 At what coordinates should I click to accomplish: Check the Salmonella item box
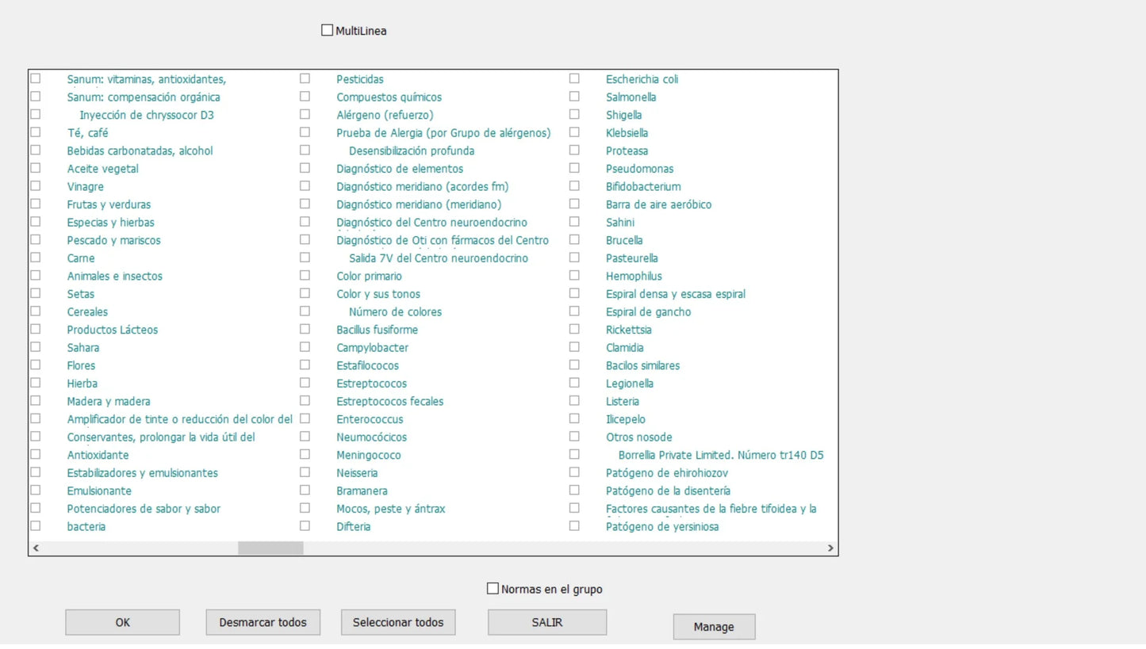(574, 97)
